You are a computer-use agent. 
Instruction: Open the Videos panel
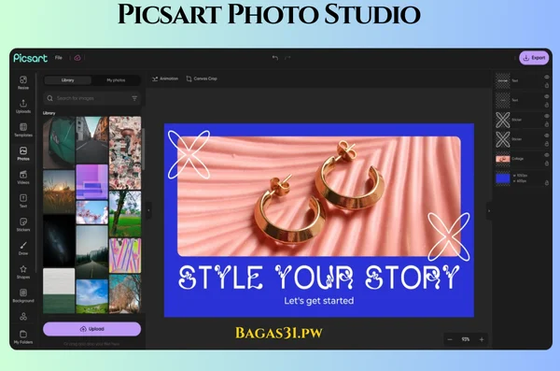(x=23, y=178)
